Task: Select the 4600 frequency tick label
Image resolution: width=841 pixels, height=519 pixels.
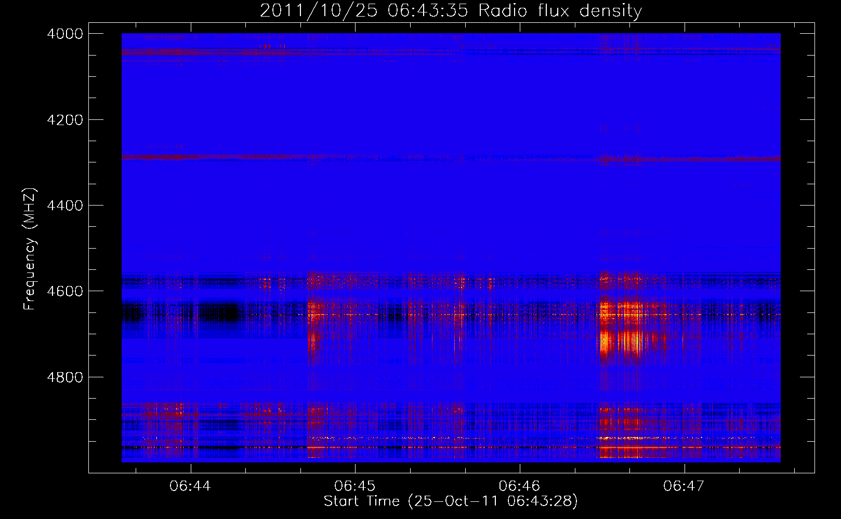Action: (x=65, y=291)
